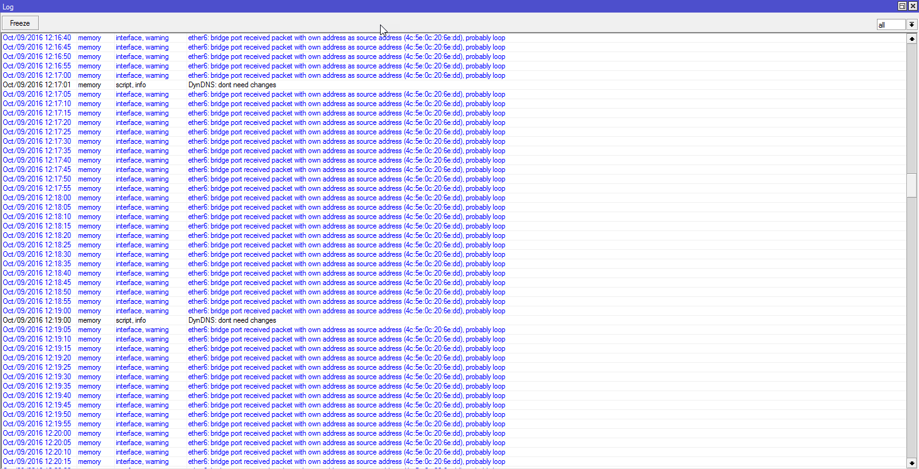
Task: Click the scrollbar down arrow
Action: tap(911, 463)
